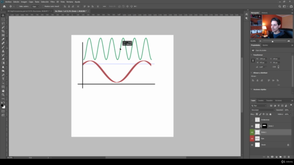
Task: Collapse the Transformar section
Action: pos(252,55)
